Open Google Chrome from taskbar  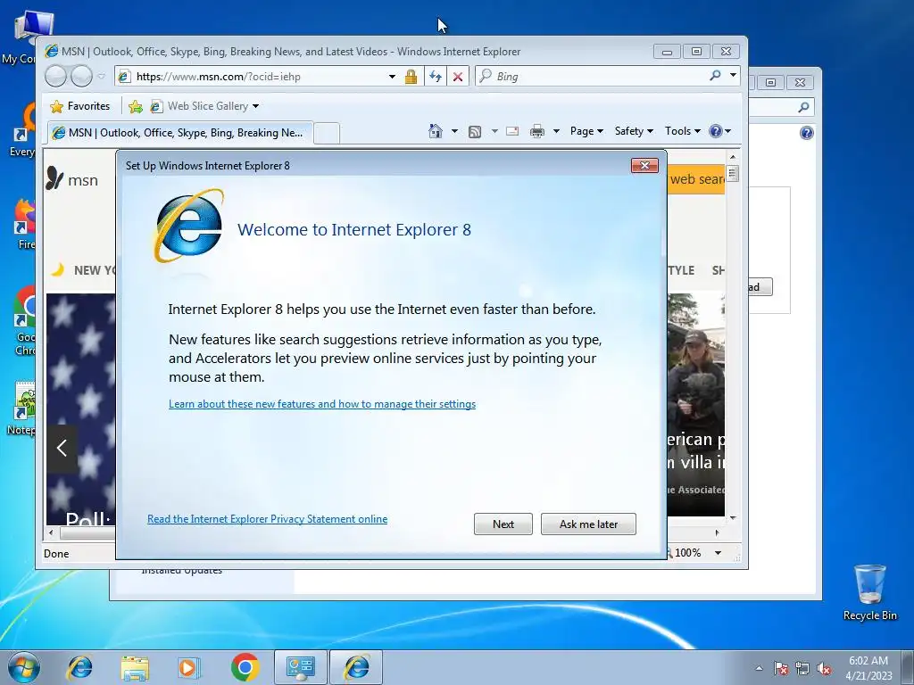click(x=245, y=667)
